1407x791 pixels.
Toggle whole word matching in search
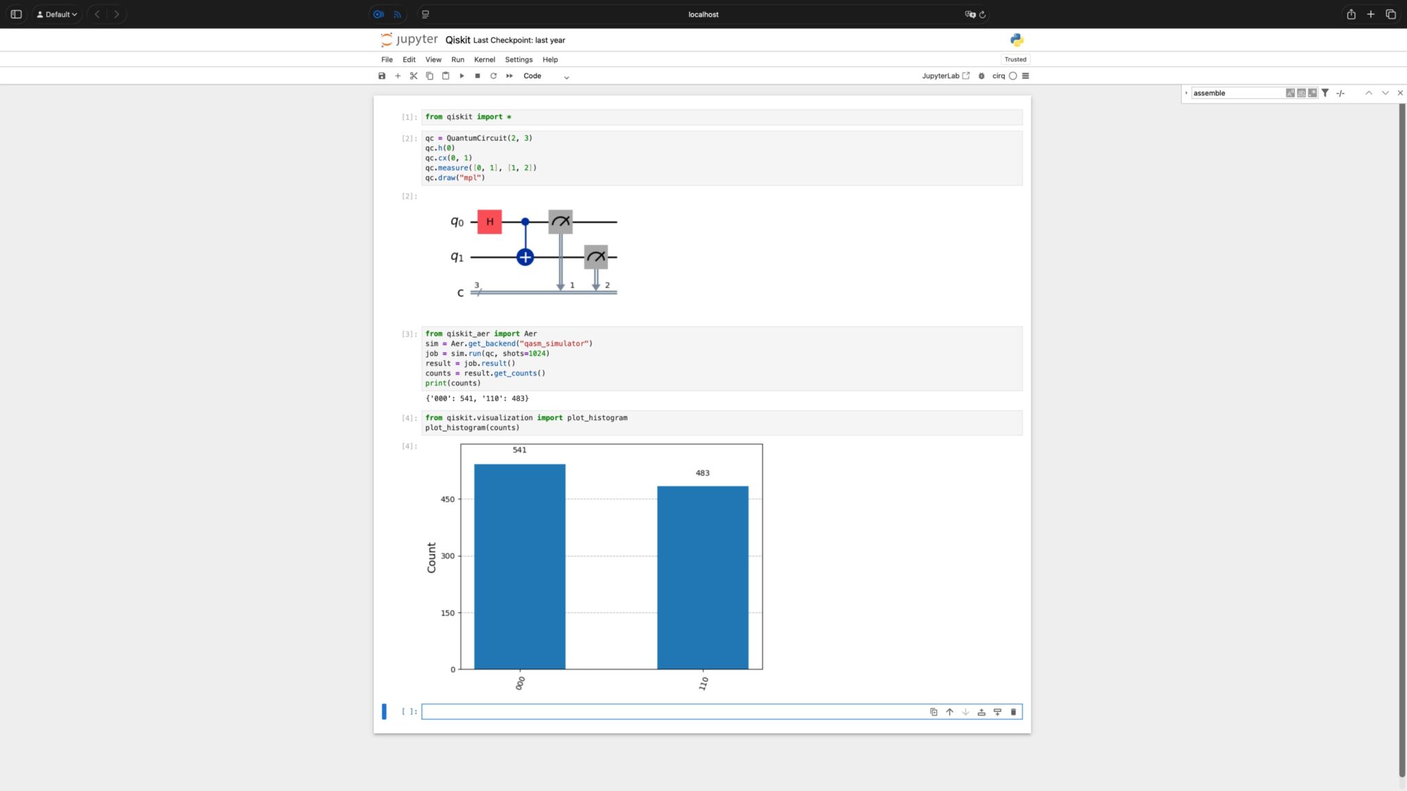pos(1301,93)
